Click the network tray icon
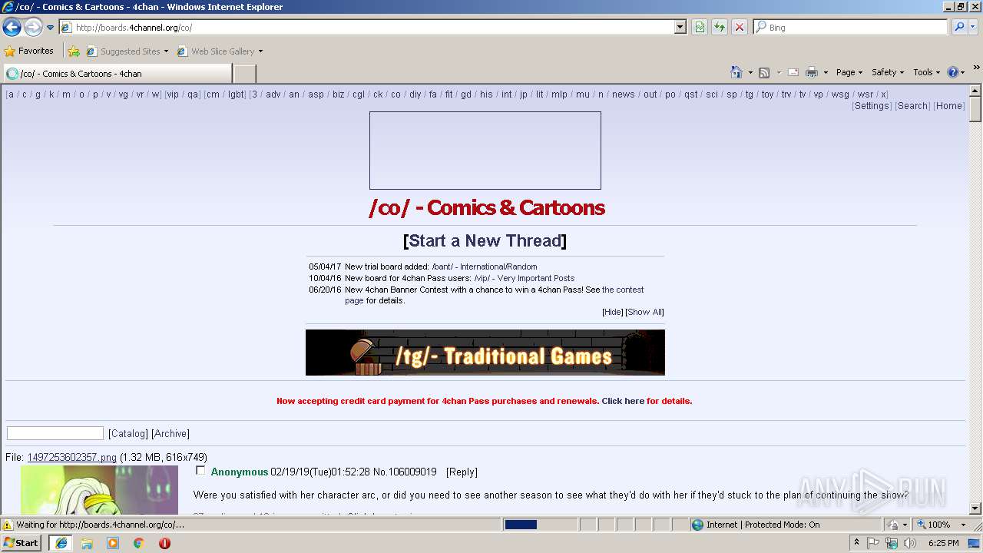Viewport: 983px width, 553px height. [x=892, y=543]
